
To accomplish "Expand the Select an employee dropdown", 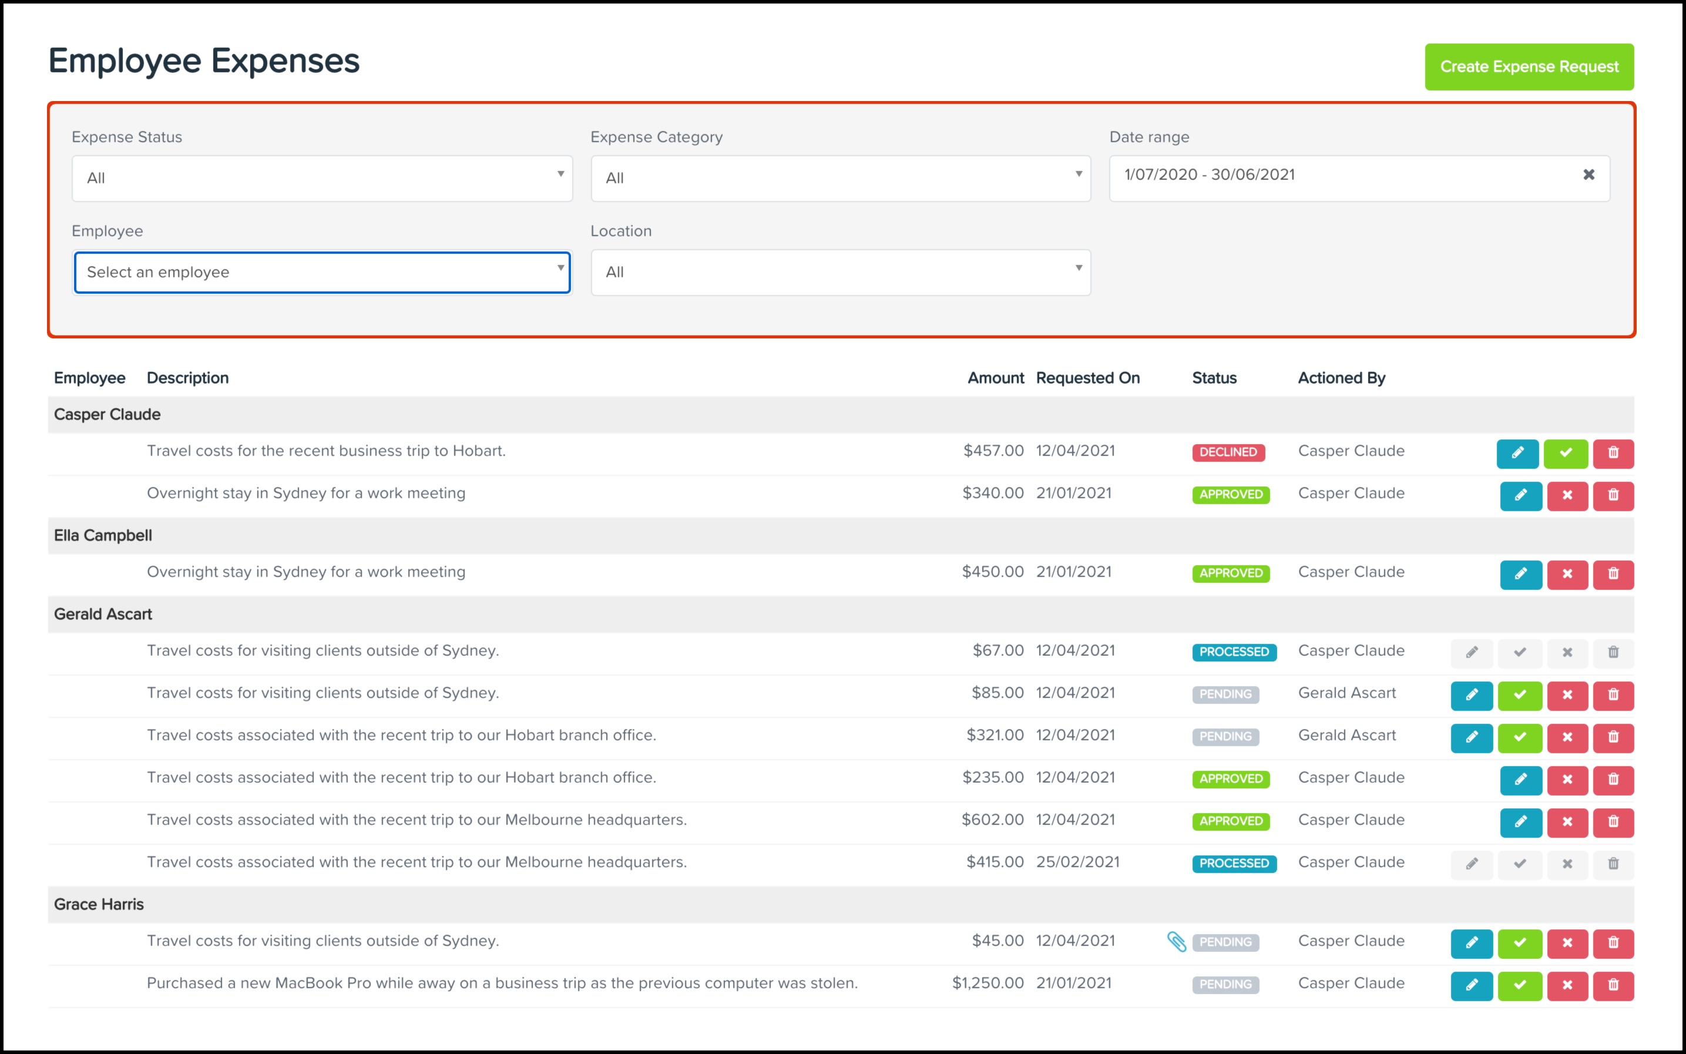I will point(321,273).
